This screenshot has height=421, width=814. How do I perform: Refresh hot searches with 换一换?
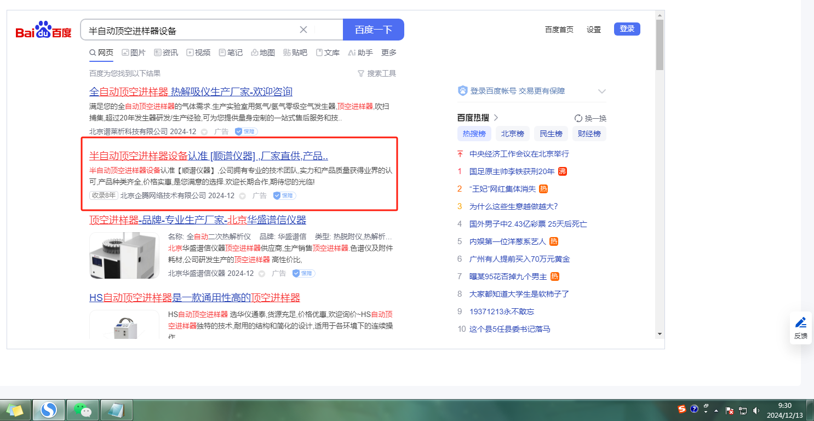[x=590, y=118]
